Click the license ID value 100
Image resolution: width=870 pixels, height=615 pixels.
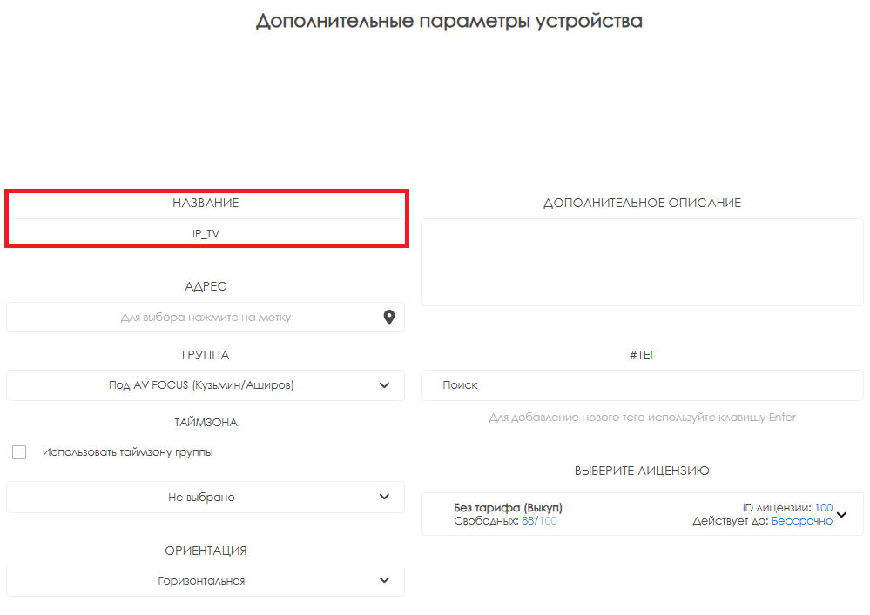click(x=824, y=507)
